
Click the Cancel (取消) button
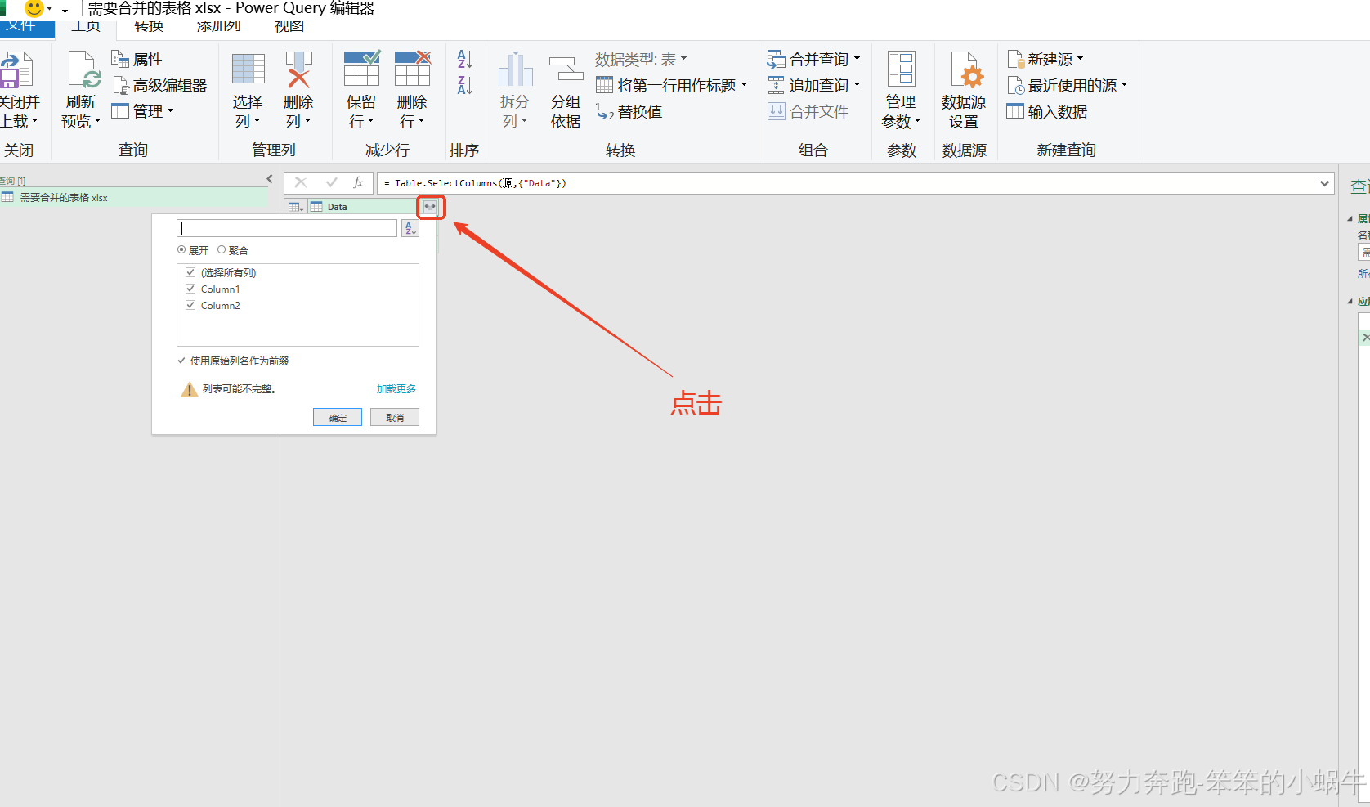coord(395,417)
